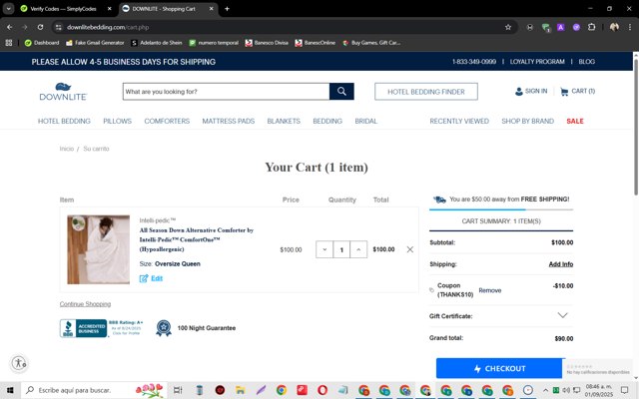Screen dimensions: 639x399
Task: Increase quantity with up arrow
Action: pos(358,249)
